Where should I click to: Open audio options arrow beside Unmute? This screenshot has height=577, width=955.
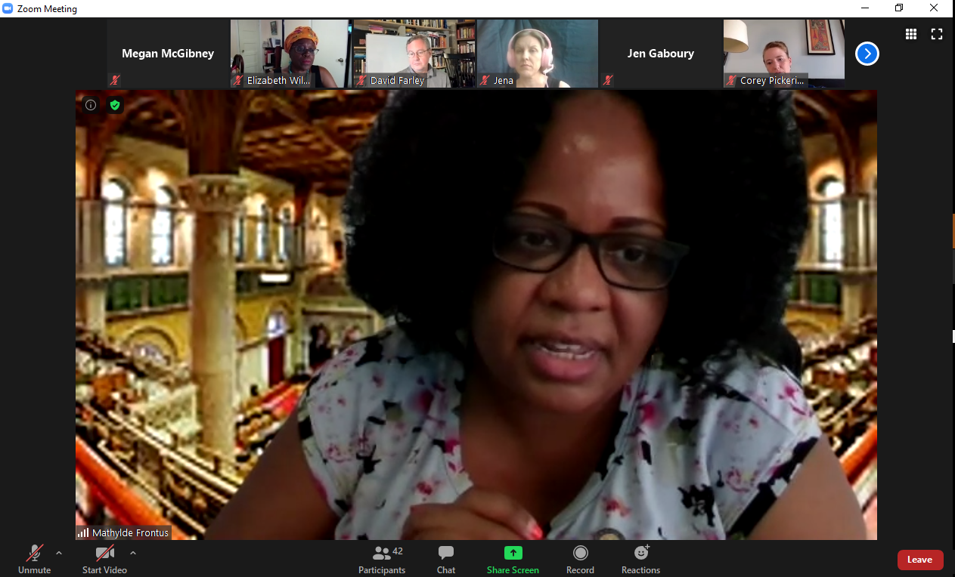59,553
